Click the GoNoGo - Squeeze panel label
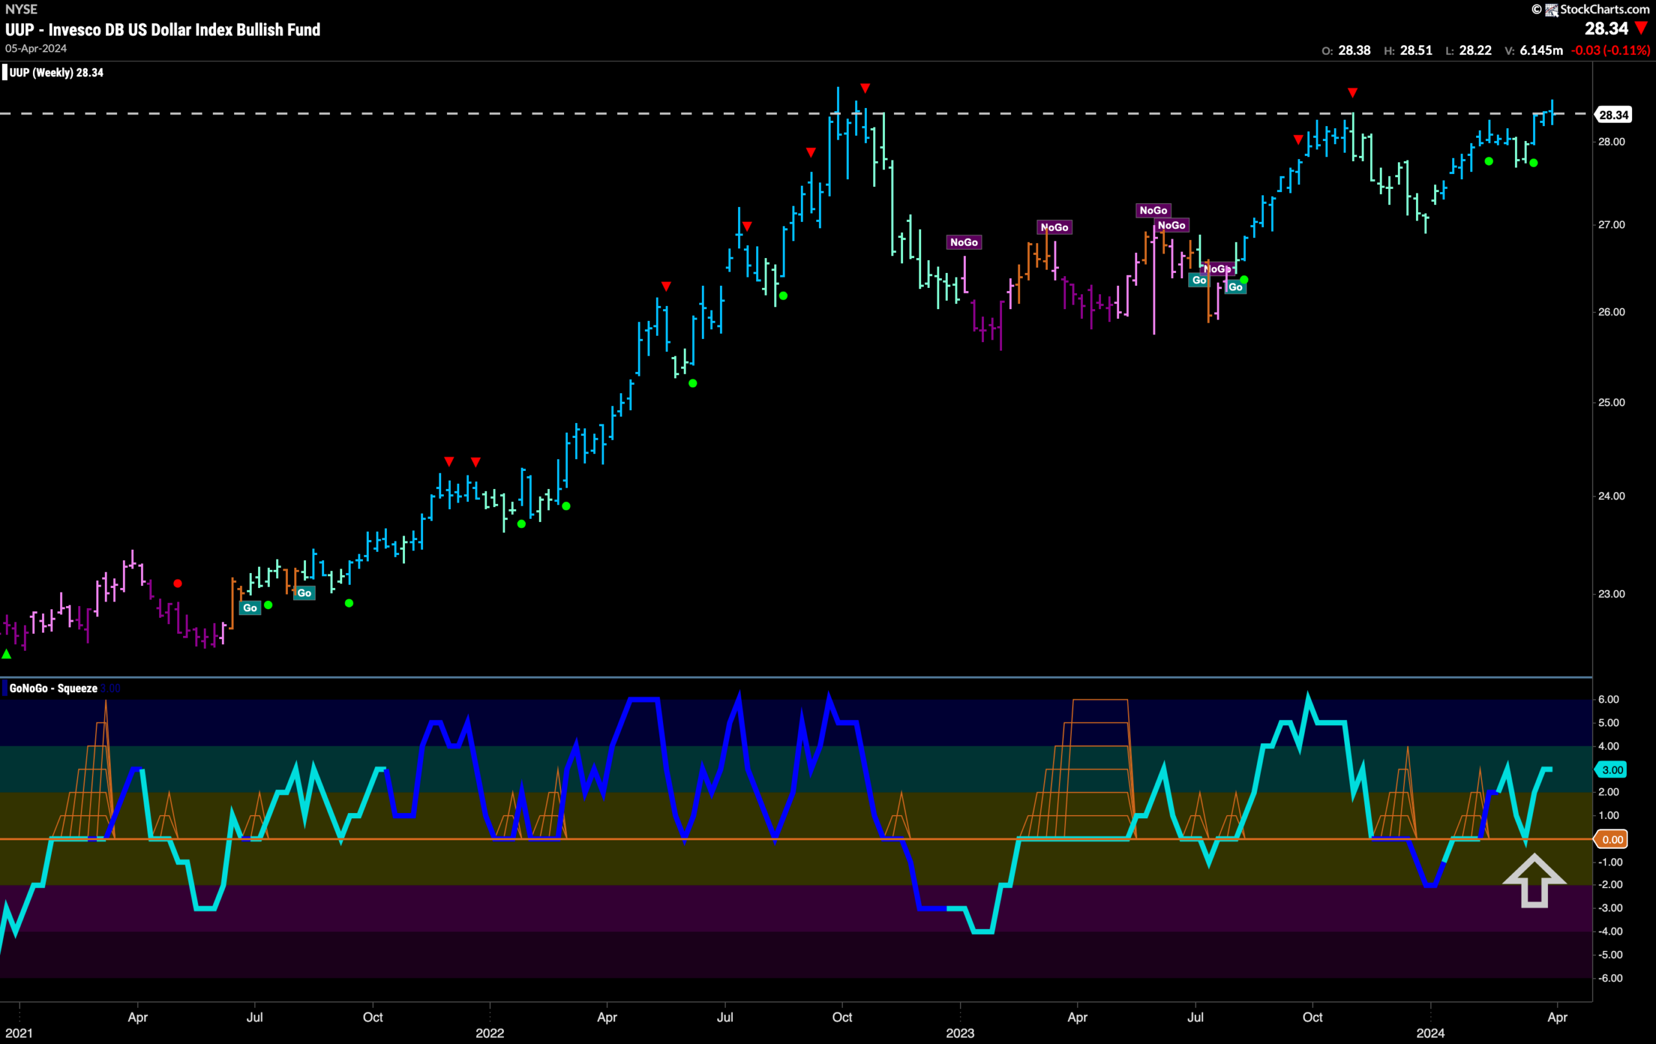Screen dimensions: 1656x1044 point(53,688)
